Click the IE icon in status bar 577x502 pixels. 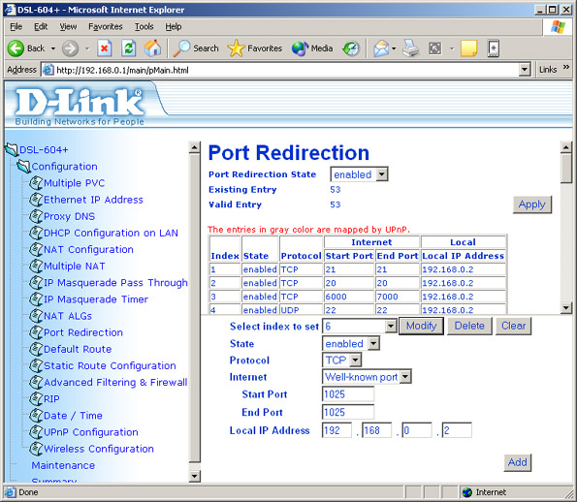click(11, 492)
